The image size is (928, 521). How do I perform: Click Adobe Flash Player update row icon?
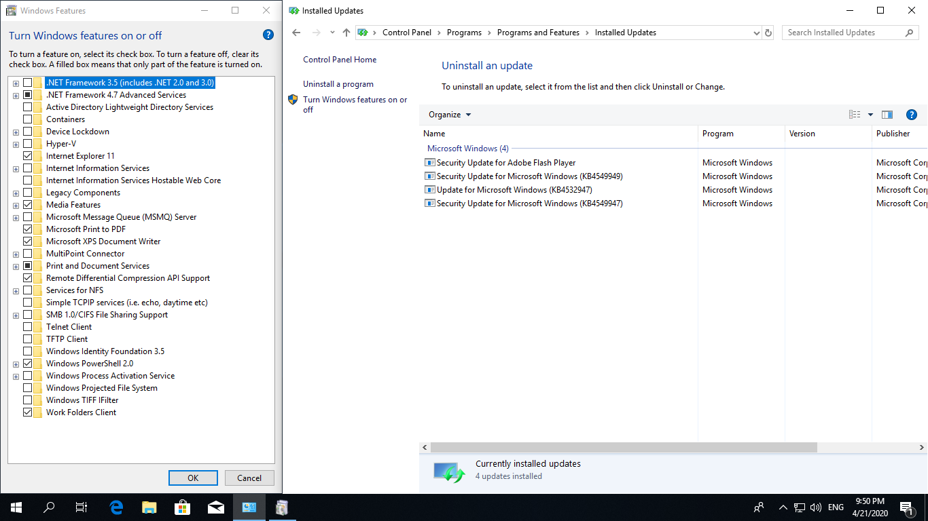click(429, 163)
